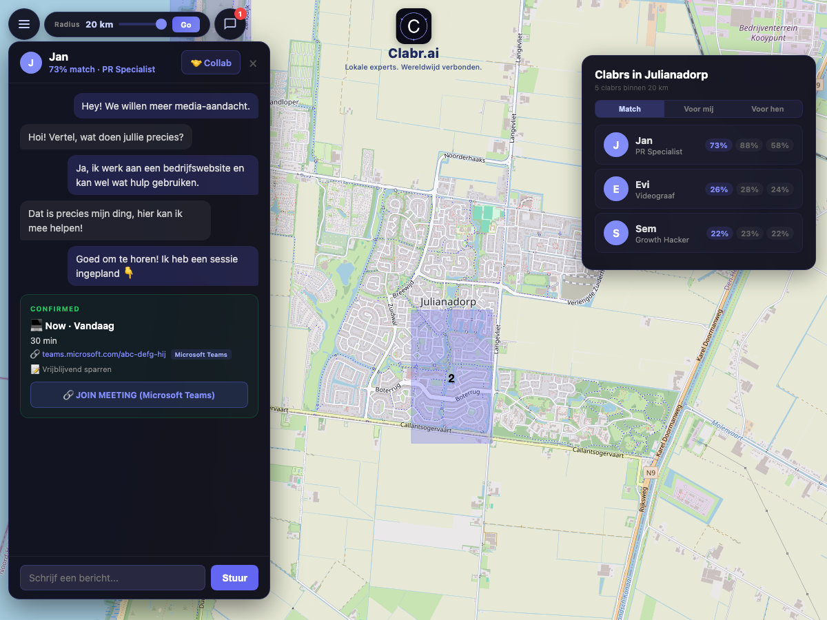The width and height of the screenshot is (827, 620).
Task: Click Jan's avatar in the Clabrs list
Action: click(615, 145)
